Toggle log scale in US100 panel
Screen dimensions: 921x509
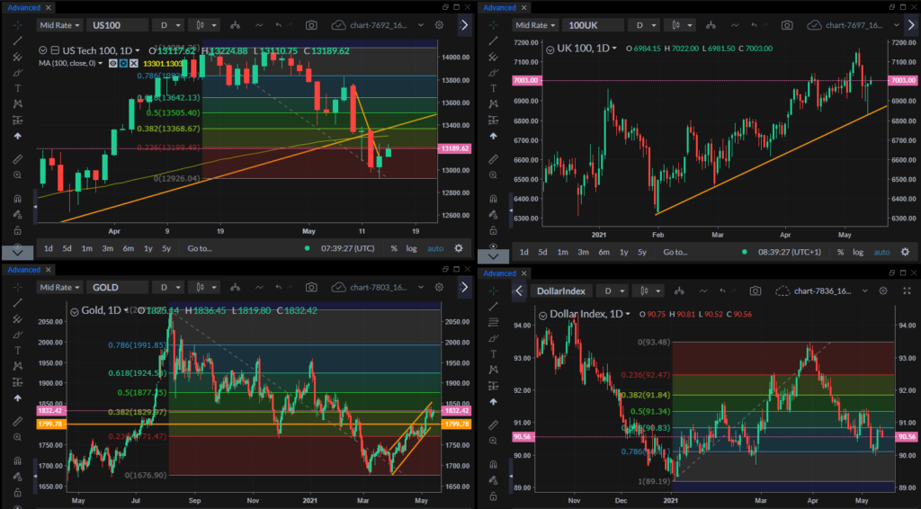pyautogui.click(x=411, y=248)
